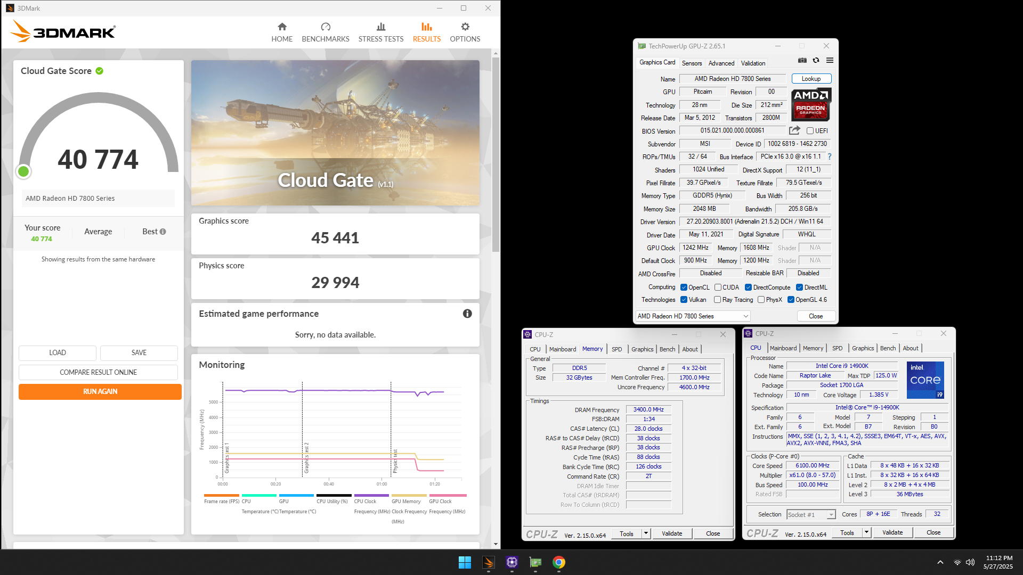Click SAVE result button
The height and width of the screenshot is (575, 1023).
[139, 352]
